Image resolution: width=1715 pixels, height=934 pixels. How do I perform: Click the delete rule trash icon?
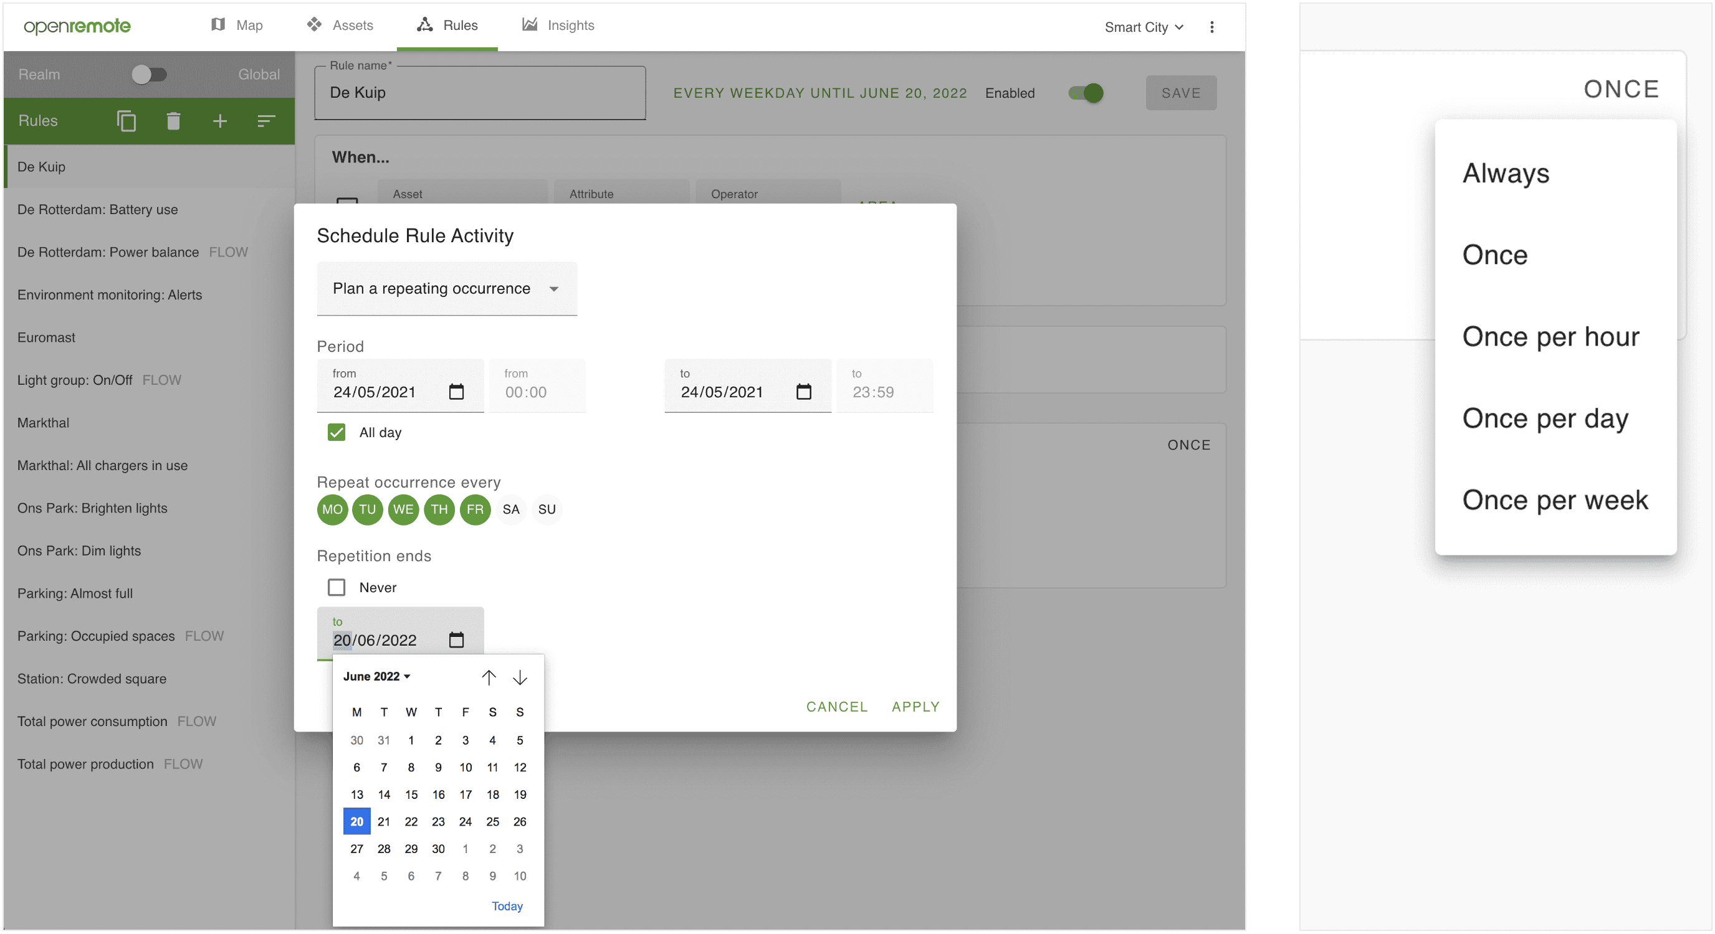point(173,121)
